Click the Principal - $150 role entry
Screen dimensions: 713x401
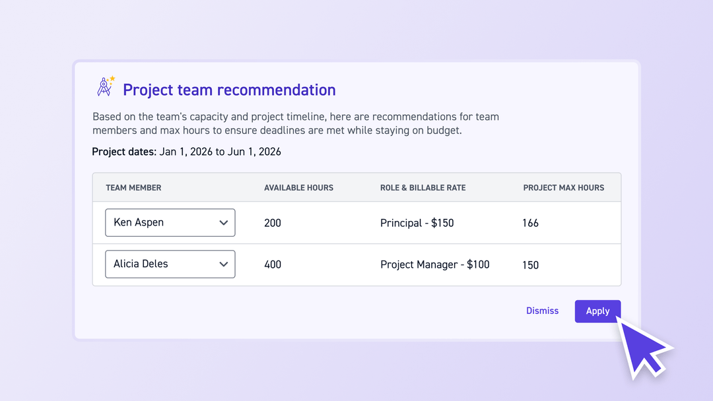coord(417,222)
